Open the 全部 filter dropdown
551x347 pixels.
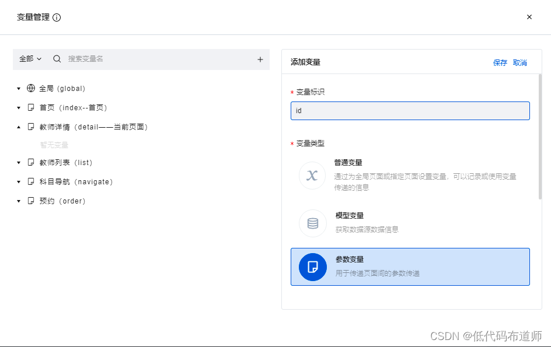pos(30,59)
